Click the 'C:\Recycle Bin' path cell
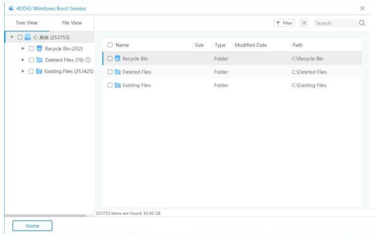Screen dimensions: 375x238 click(x=307, y=59)
